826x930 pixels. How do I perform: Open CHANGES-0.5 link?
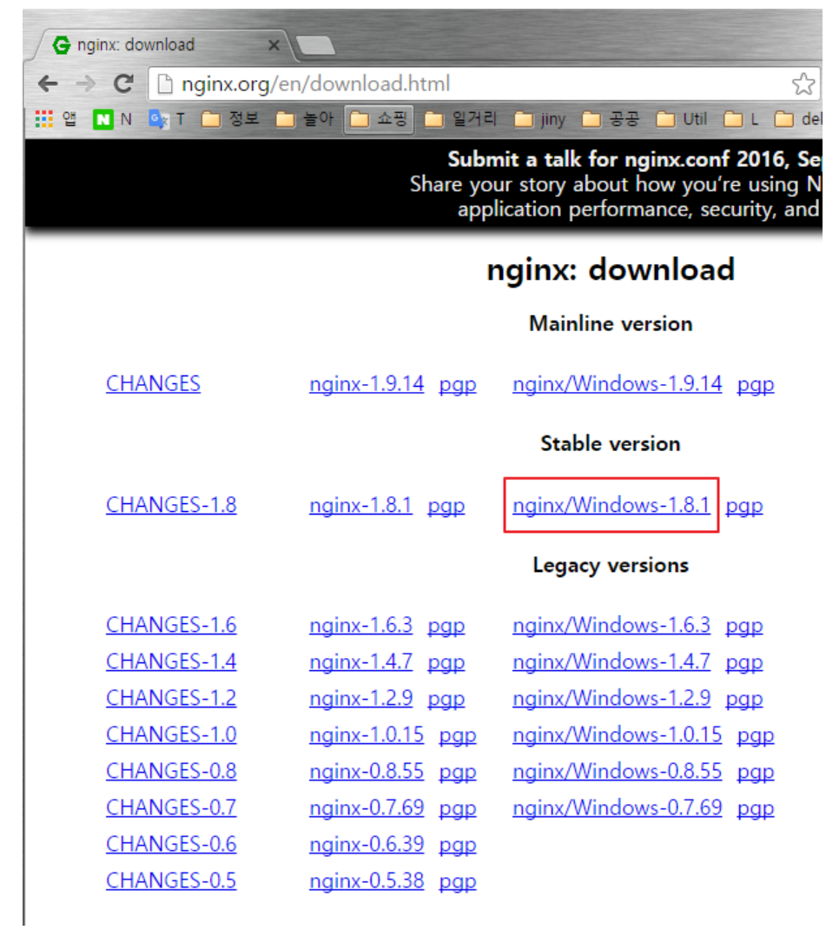[x=171, y=881]
